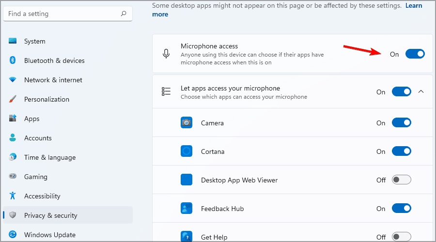Select Privacy & security in sidebar
Viewport: 436px width, 242px height.
click(x=68, y=215)
